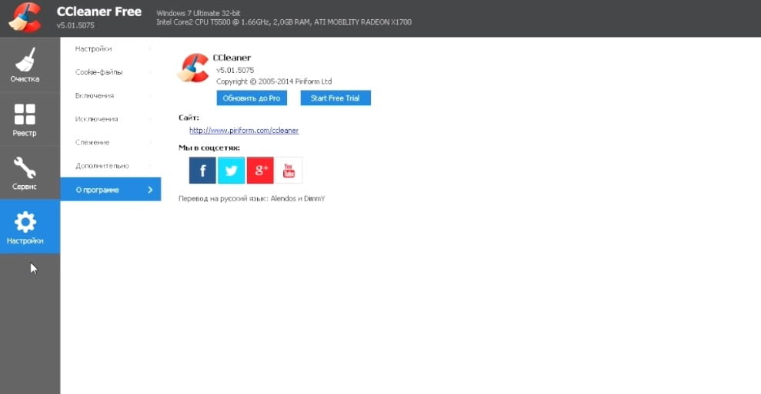This screenshot has height=394, width=761.
Task: Select the Настройки submenu item
Action: click(111, 49)
